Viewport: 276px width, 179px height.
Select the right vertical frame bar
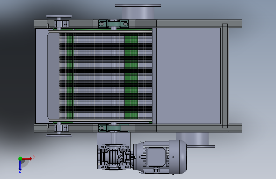[x=225, y=76]
